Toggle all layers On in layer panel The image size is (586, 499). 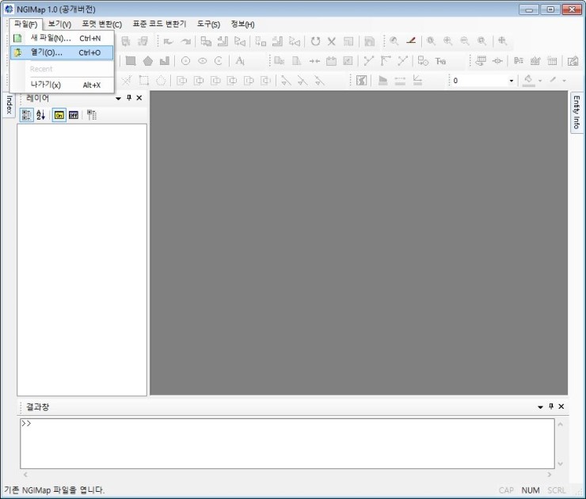pos(59,115)
